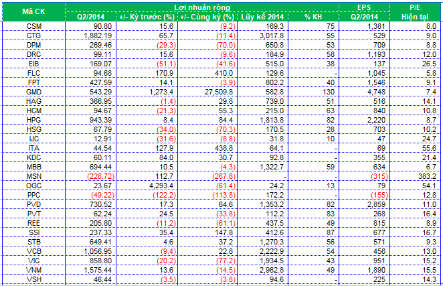The image size is (443, 286).
Task: Select the 'VIC' ticker cell
Action: (x=33, y=261)
